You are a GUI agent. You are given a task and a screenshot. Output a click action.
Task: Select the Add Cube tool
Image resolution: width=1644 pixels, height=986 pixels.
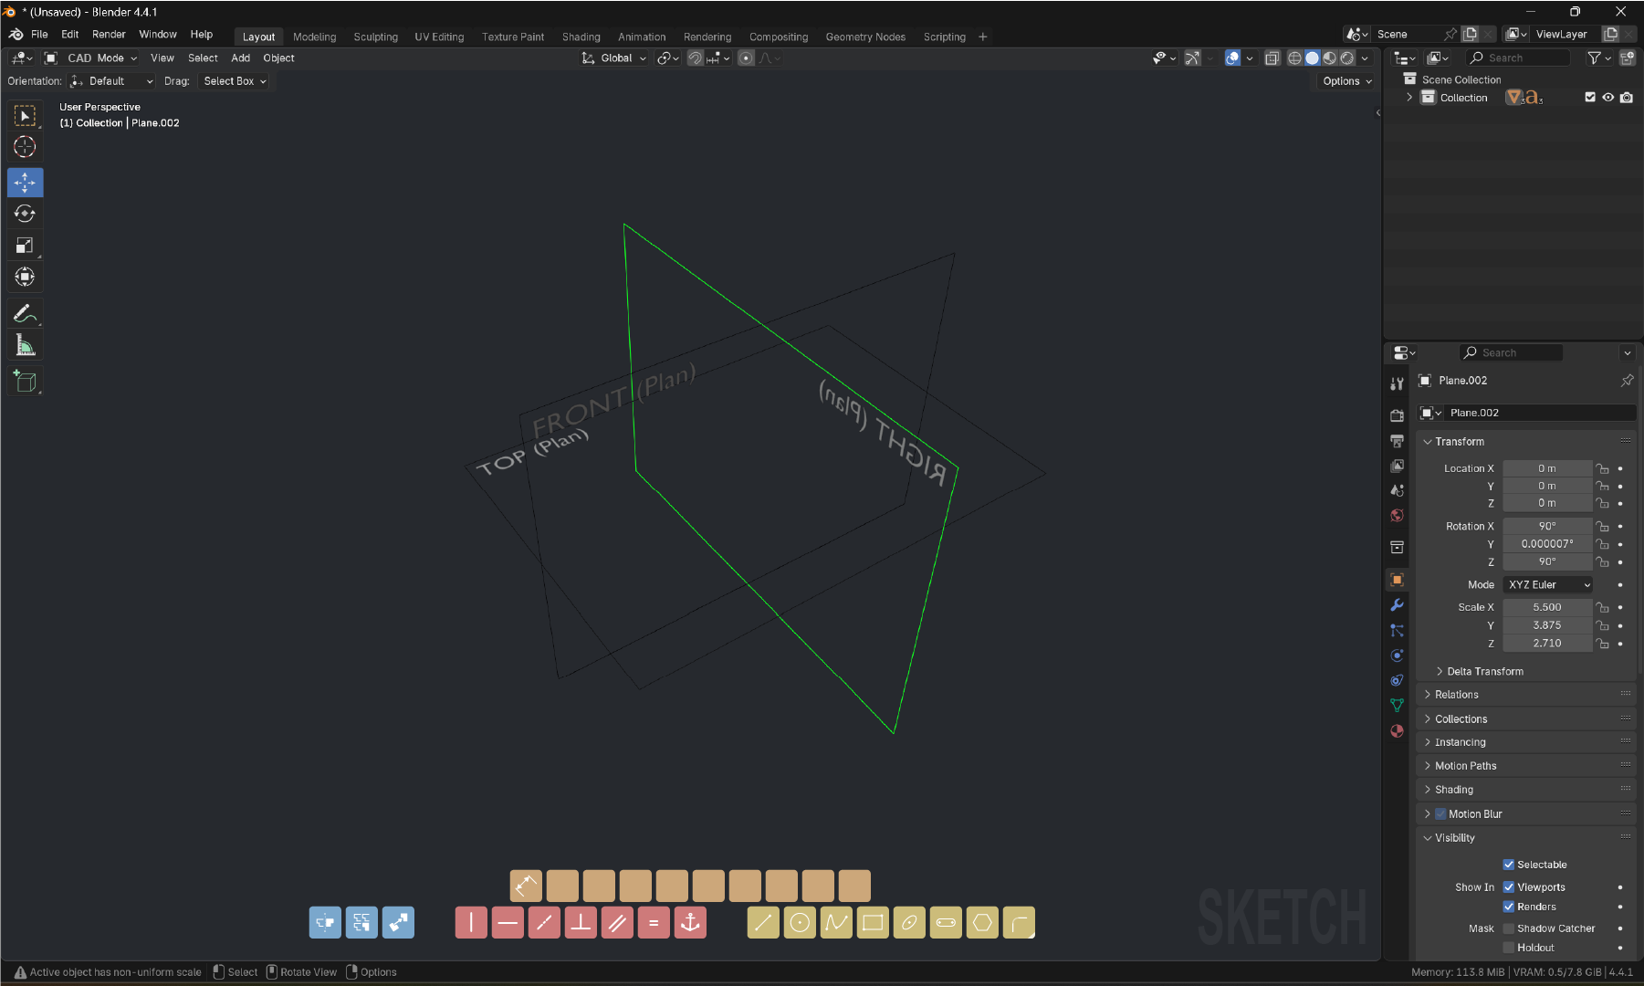coord(25,382)
